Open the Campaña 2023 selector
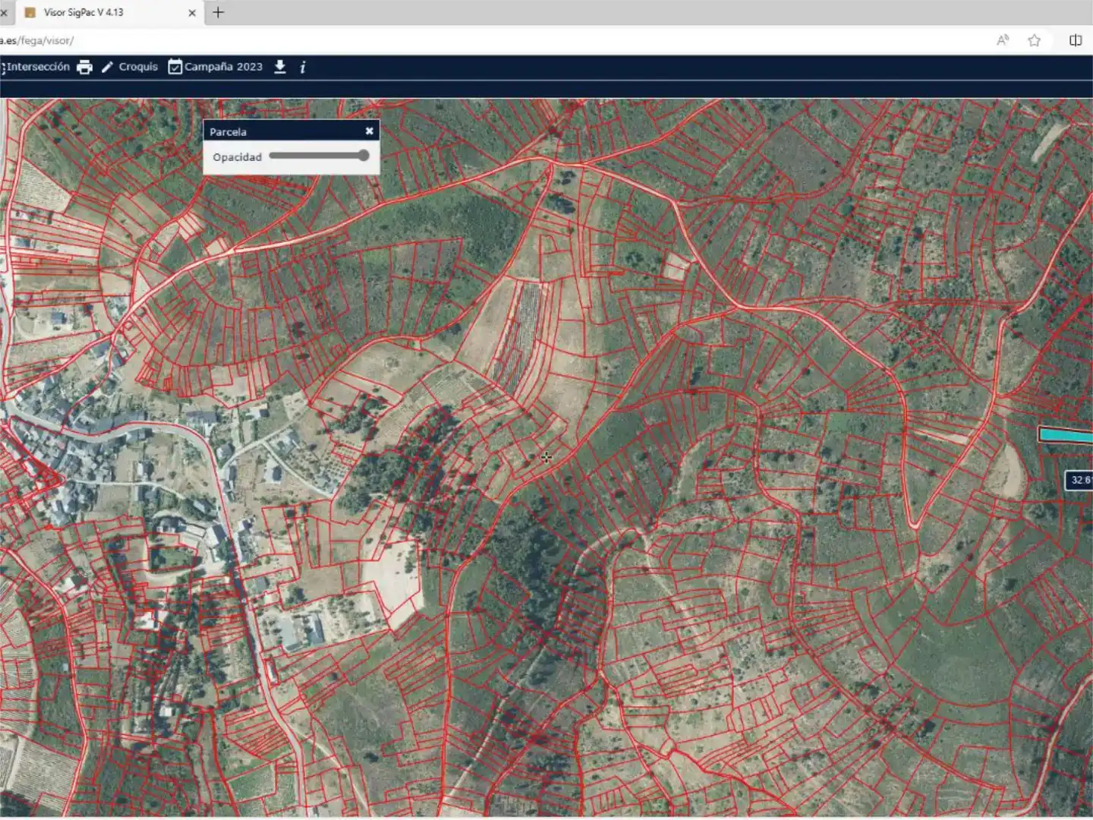 [x=216, y=67]
